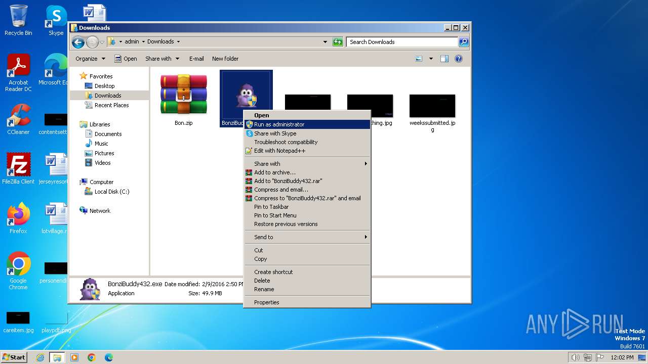The height and width of the screenshot is (364, 648).
Task: Open Google Chrome desktop shortcut
Action: tap(18, 271)
